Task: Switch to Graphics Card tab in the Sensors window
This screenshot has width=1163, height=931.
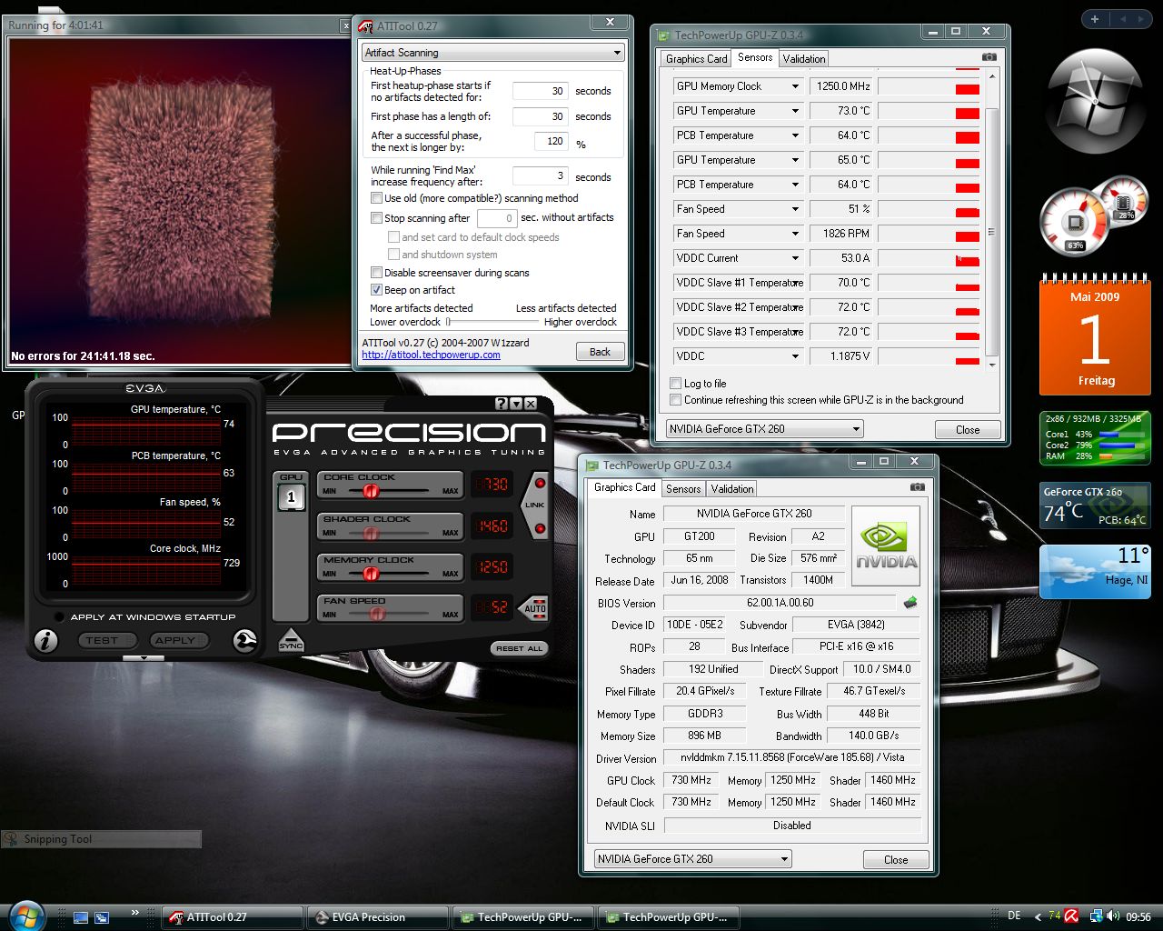Action: (x=696, y=59)
